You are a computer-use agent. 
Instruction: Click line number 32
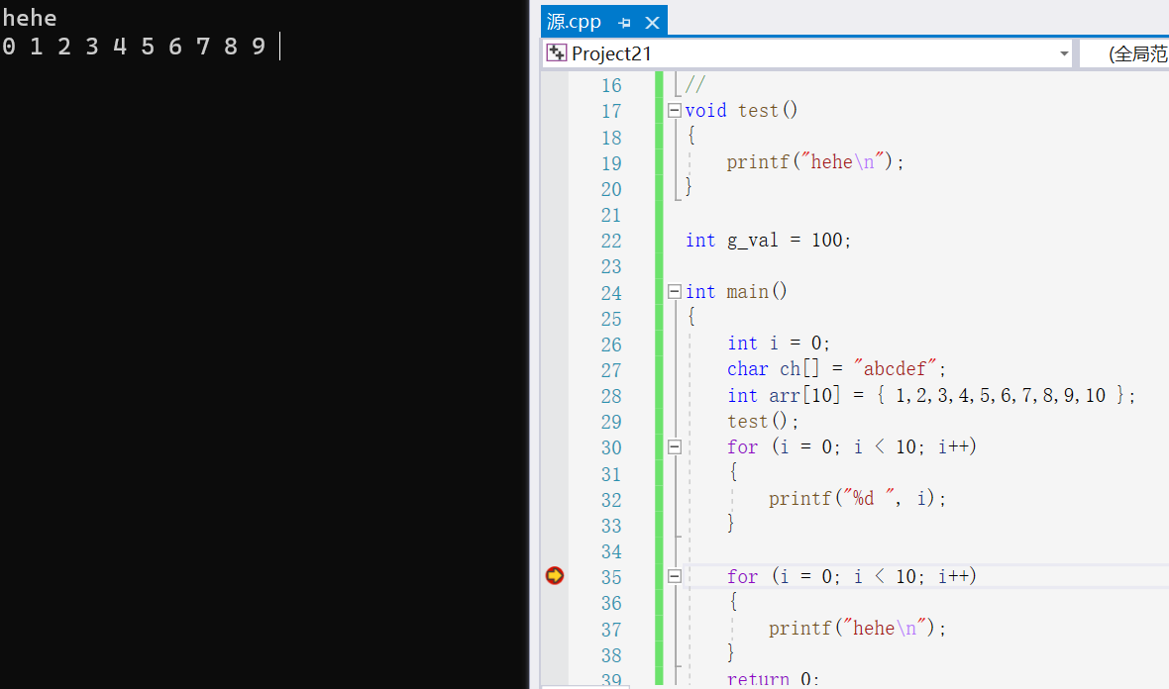click(611, 499)
